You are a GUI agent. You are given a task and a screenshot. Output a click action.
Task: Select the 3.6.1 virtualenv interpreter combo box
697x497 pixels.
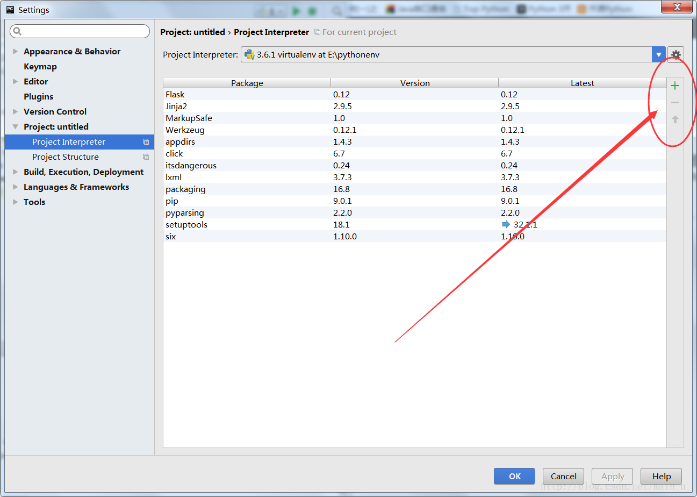pyautogui.click(x=453, y=54)
